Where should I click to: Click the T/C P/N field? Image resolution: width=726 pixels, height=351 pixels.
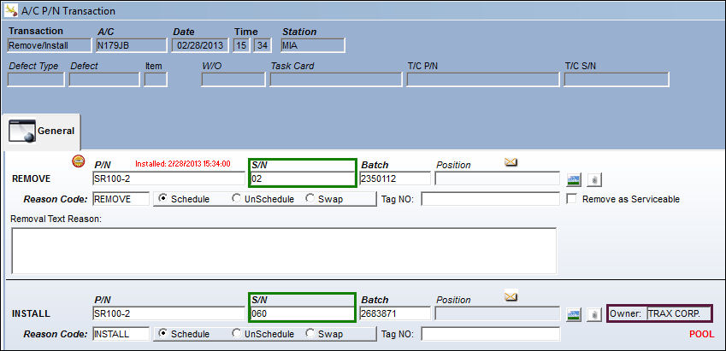click(483, 79)
